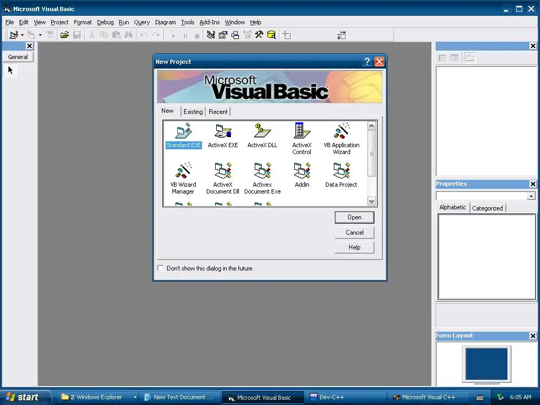The height and width of the screenshot is (405, 540).
Task: Click the Copy toolbar icon
Action: pos(104,35)
